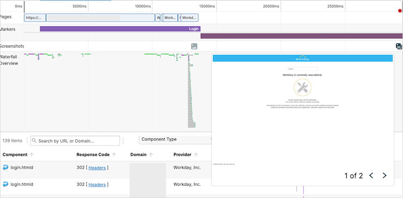Go to next screenshot with right chevron

coord(384,176)
